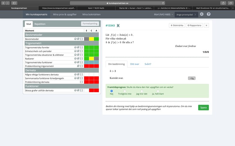The height and width of the screenshot is (146, 235).
Task: Select 'Troligtvis inte' radio option
Action: 125,91
